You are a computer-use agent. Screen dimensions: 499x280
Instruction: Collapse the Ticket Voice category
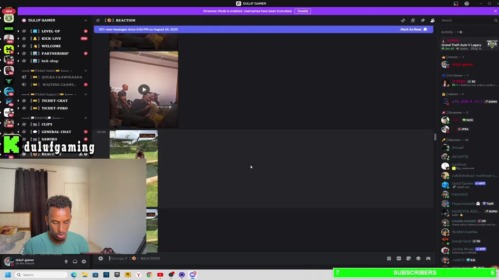48,71
